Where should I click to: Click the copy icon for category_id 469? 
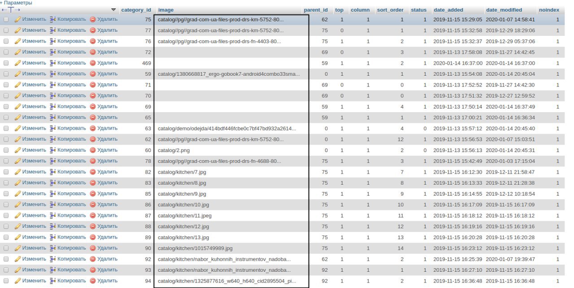[53, 63]
